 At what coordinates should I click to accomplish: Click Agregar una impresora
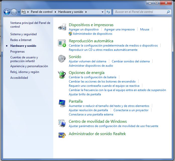coord(119,29)
